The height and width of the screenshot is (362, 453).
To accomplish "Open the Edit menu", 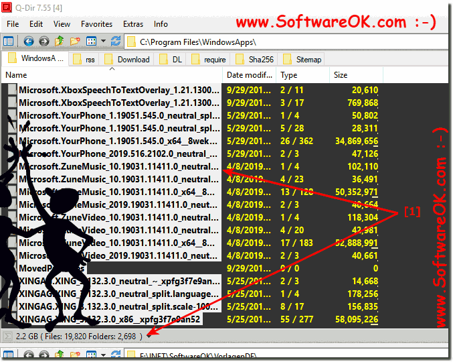I will point(36,24).
